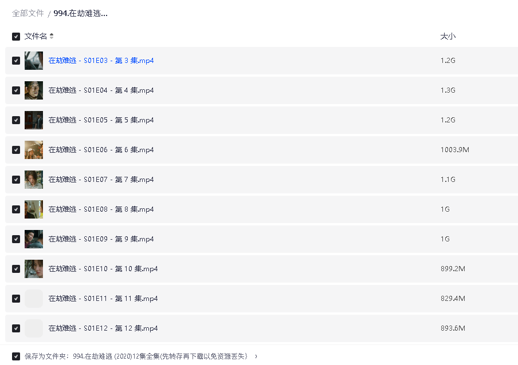The width and height of the screenshot is (518, 365).
Task: Open thumbnail for S01E04 video file
Action: point(34,90)
